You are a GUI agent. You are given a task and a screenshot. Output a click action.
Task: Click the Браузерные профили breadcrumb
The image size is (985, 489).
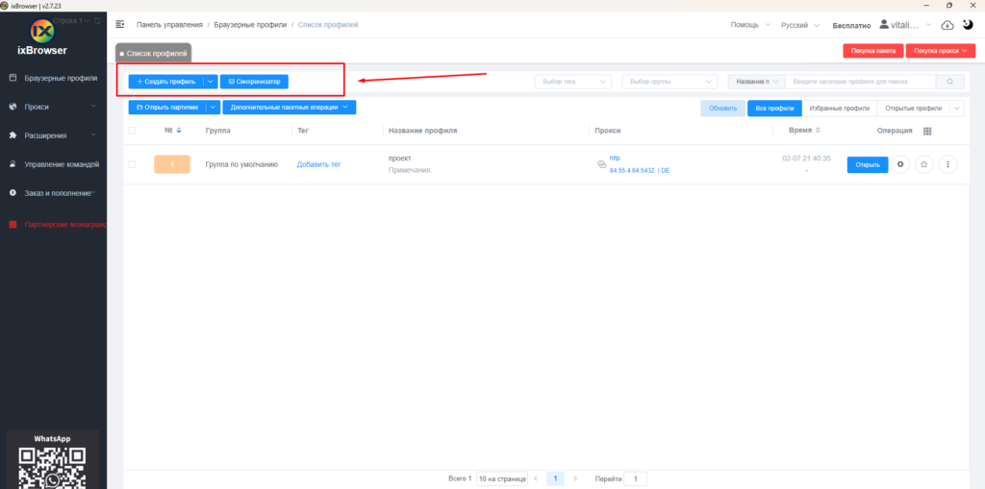tap(250, 25)
